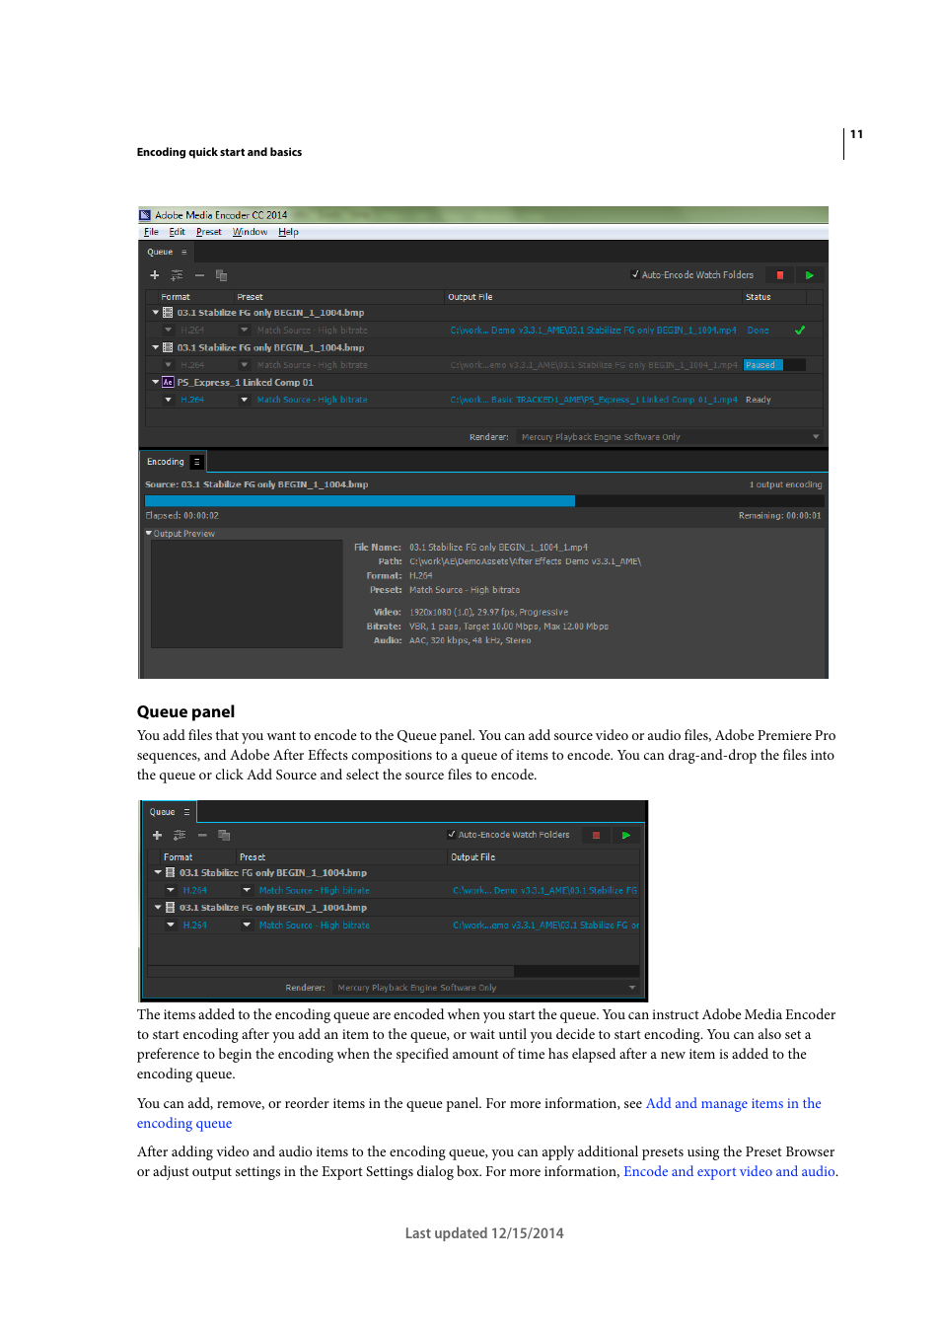Click the film-strip icon of the source with the Paused status

click(168, 347)
